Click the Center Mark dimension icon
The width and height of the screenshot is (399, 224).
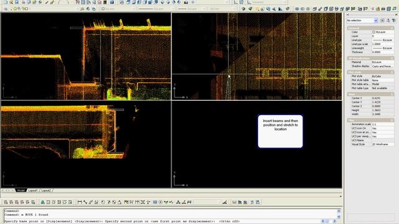tap(161, 202)
